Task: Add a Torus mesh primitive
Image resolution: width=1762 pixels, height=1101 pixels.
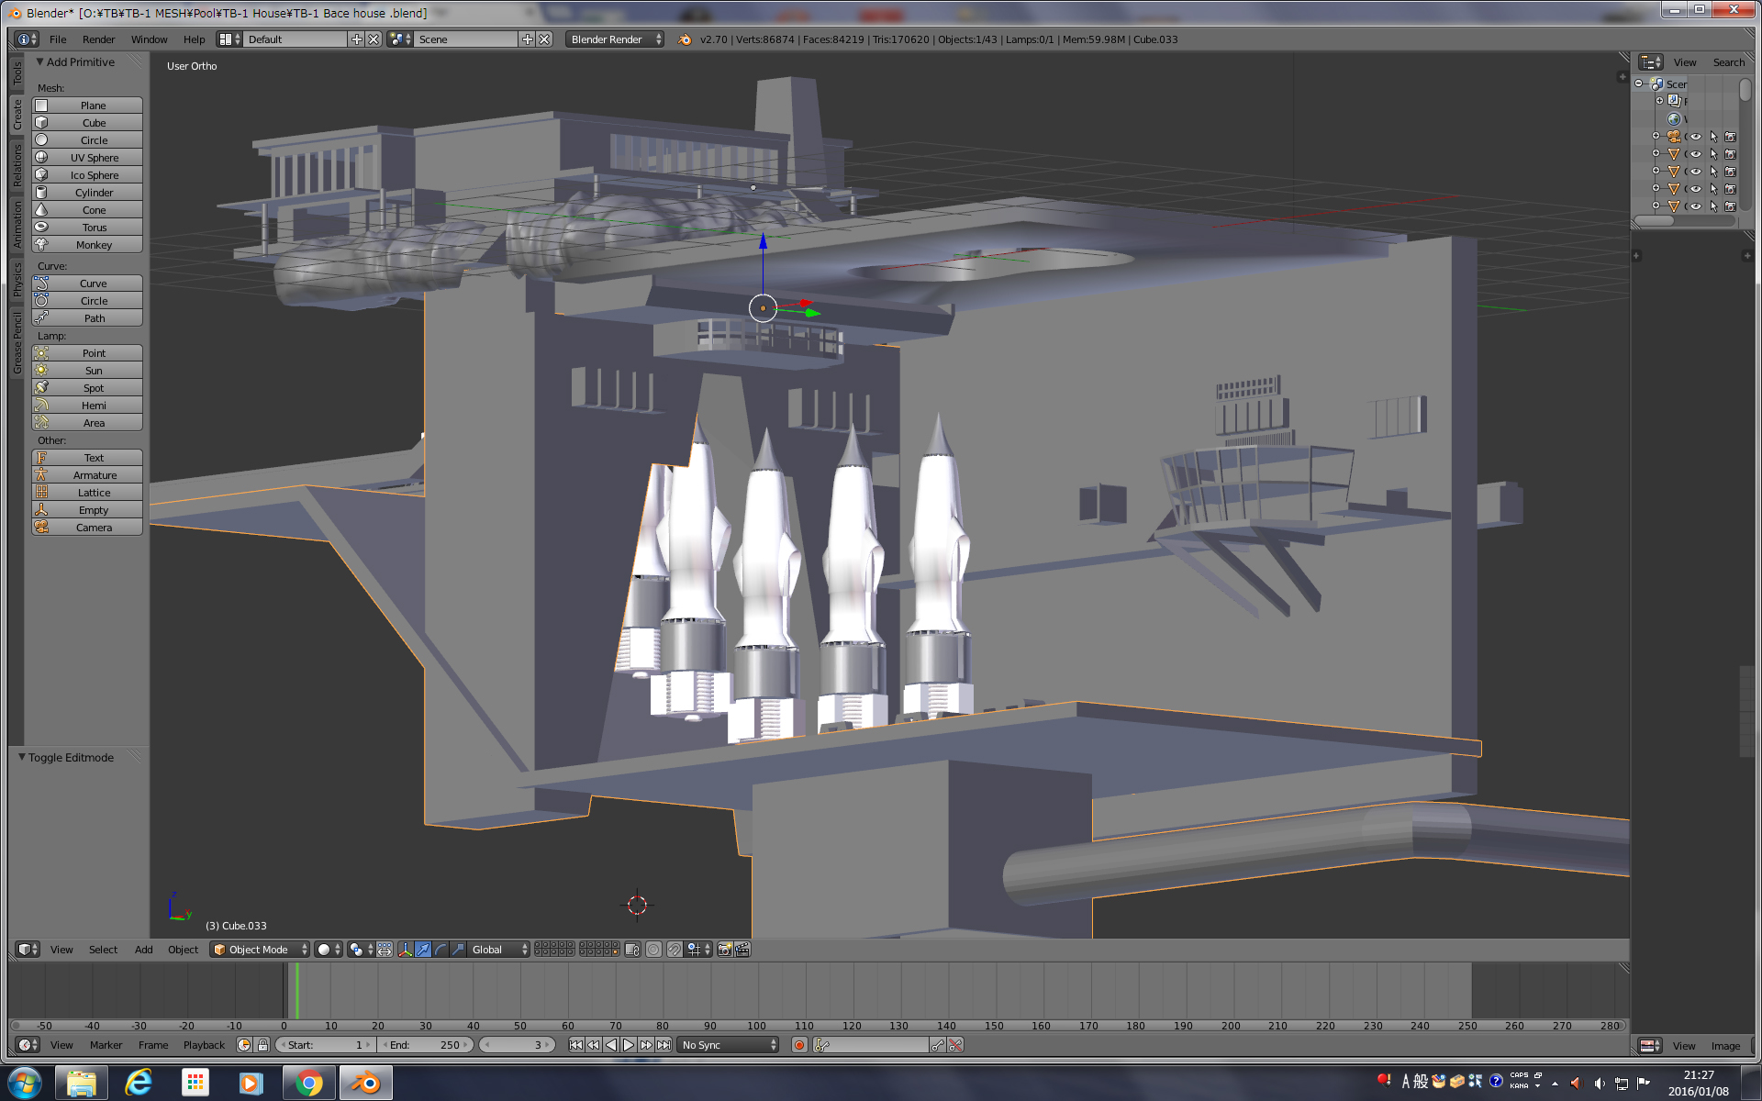Action: coord(87,228)
